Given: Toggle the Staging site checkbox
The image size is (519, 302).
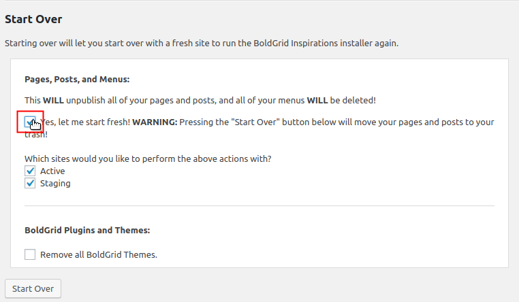Looking at the screenshot, I should pyautogui.click(x=30, y=183).
